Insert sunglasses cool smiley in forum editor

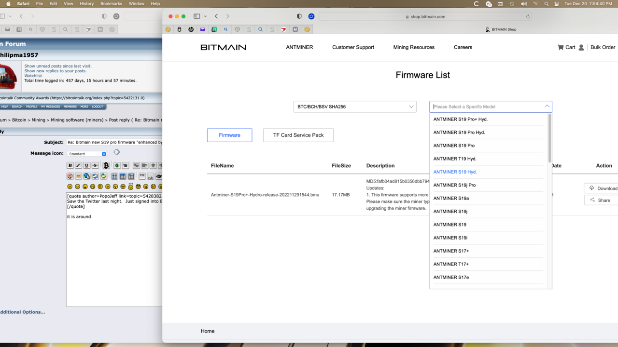pyautogui.click(x=123, y=186)
